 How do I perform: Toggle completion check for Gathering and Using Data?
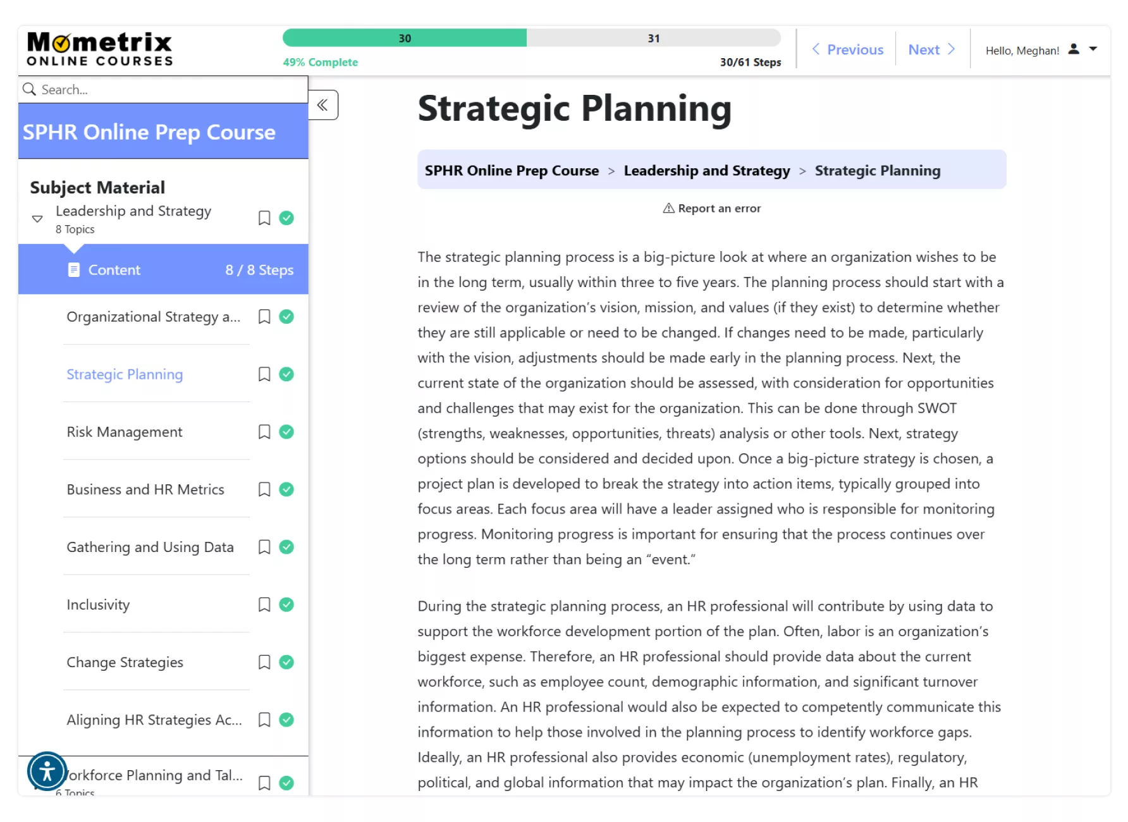click(x=286, y=547)
